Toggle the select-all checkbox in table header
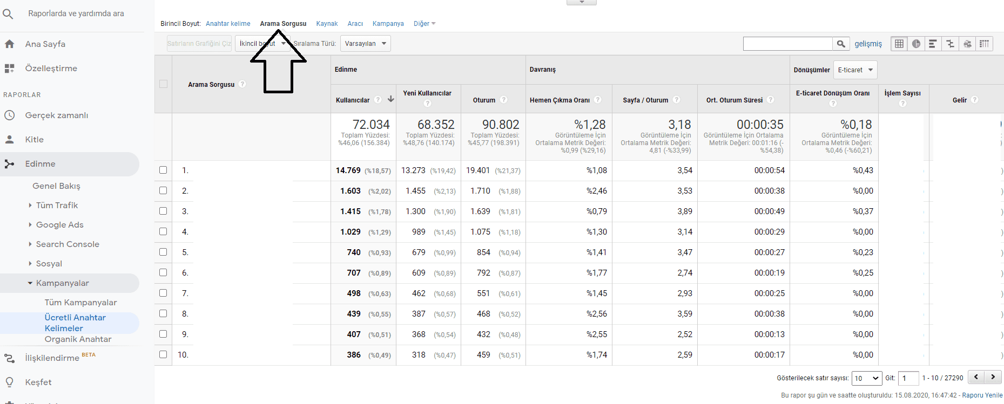The height and width of the screenshot is (404, 1004). (x=163, y=84)
